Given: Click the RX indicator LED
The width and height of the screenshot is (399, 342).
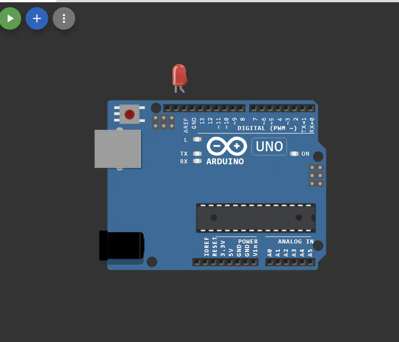Looking at the screenshot, I should click(x=197, y=161).
